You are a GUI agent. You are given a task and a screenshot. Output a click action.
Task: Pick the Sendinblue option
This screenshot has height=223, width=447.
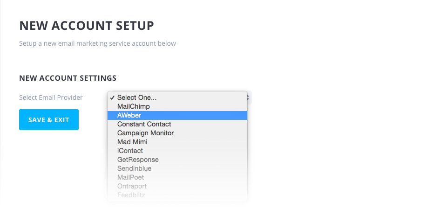134,168
